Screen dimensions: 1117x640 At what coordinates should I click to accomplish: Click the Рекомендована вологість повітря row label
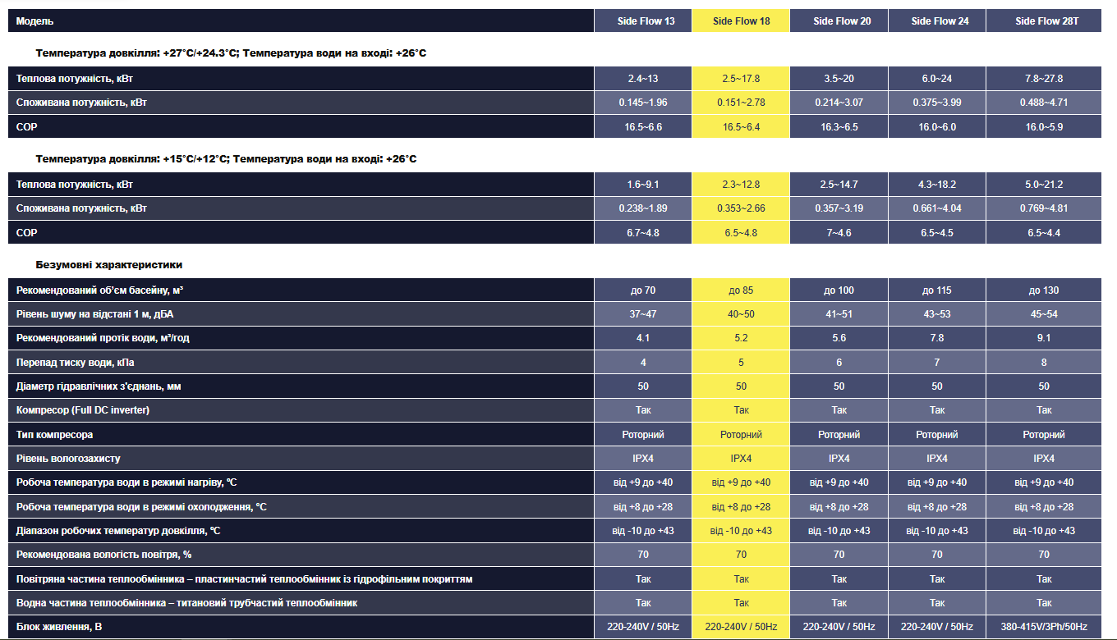pos(104,555)
